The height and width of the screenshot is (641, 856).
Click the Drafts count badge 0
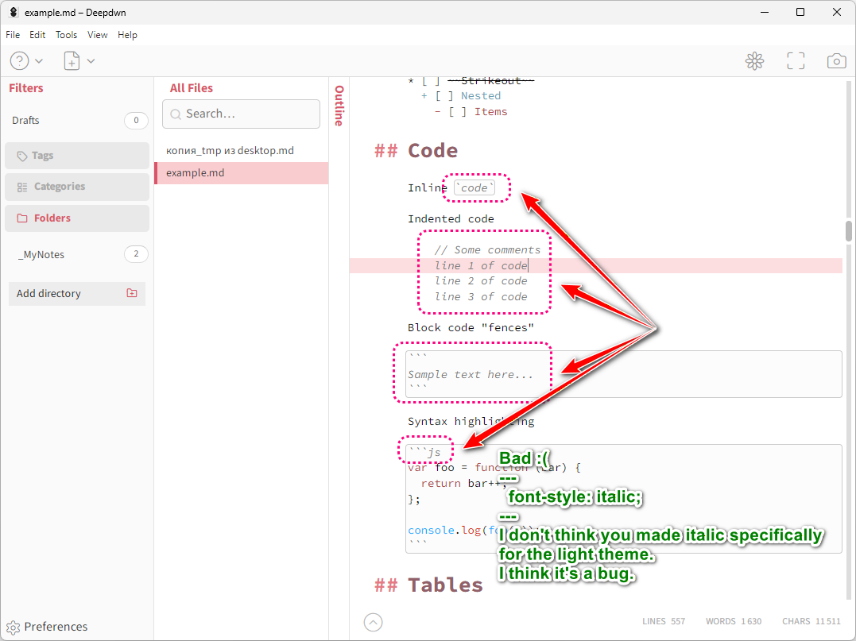pos(136,120)
